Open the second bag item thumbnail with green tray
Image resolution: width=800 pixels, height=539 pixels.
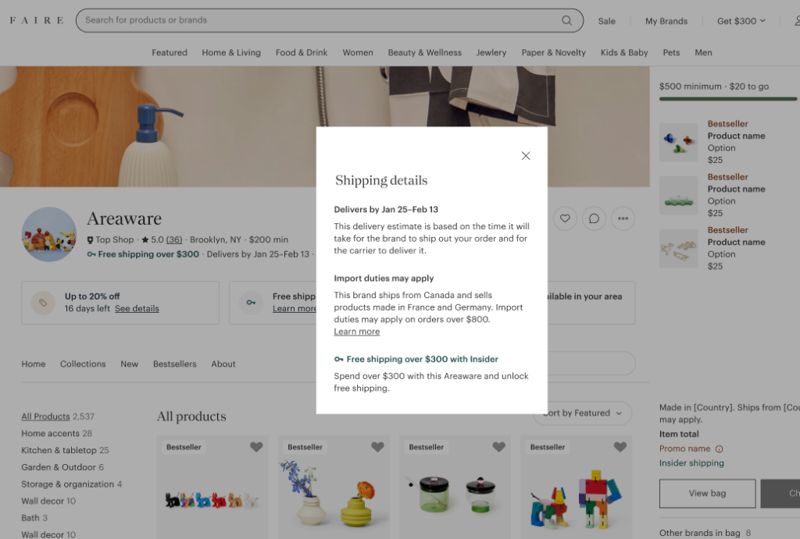pos(679,195)
